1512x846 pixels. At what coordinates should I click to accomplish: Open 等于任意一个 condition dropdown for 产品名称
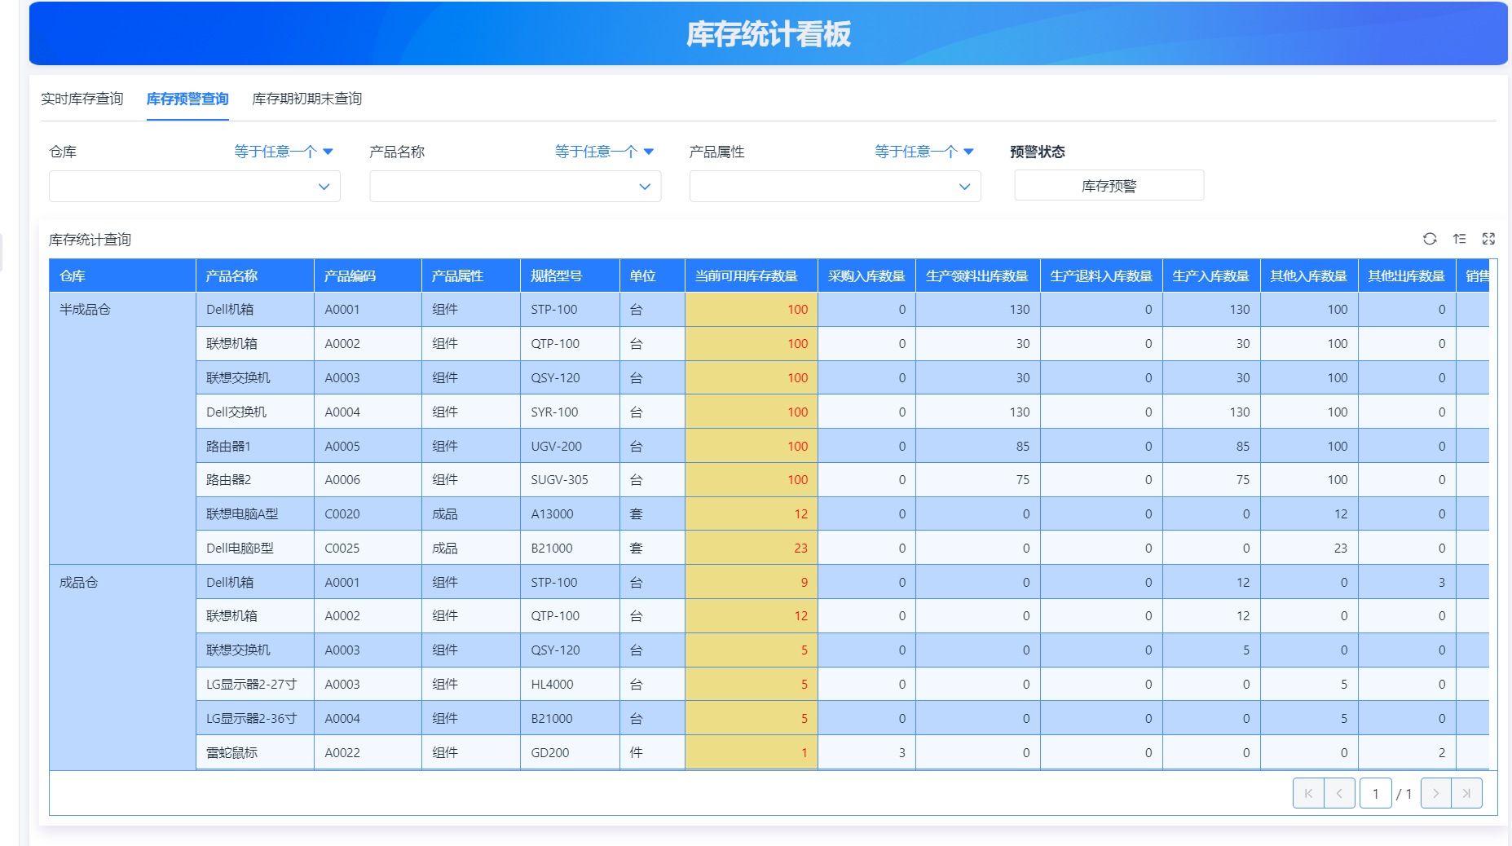click(x=604, y=152)
